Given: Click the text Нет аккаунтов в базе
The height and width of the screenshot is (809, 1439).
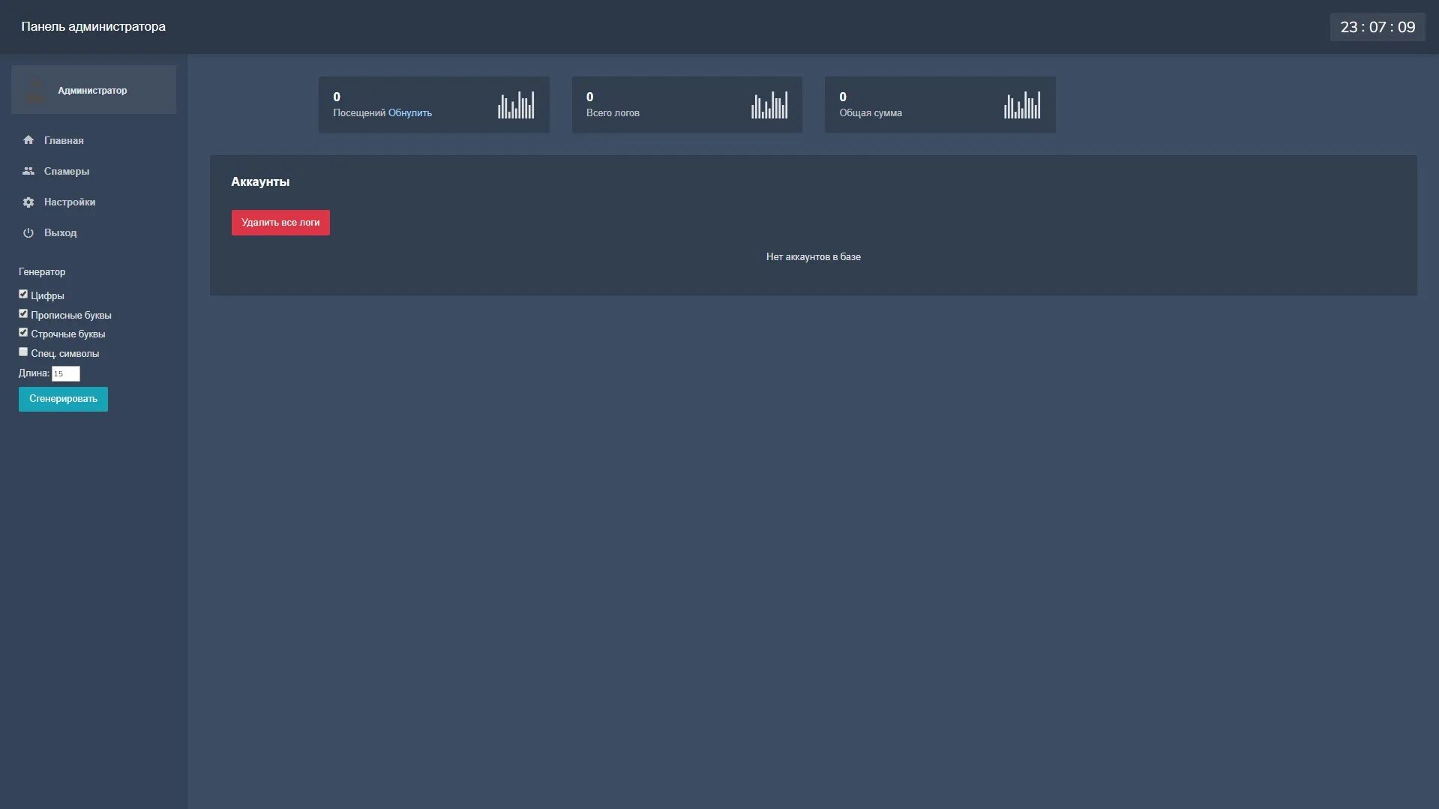Looking at the screenshot, I should (814, 256).
